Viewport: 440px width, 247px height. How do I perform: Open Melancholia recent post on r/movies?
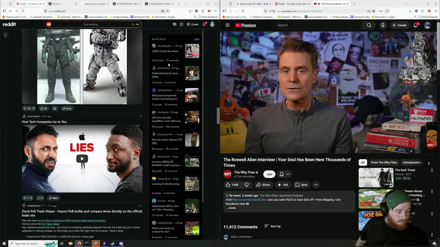(x=175, y=208)
